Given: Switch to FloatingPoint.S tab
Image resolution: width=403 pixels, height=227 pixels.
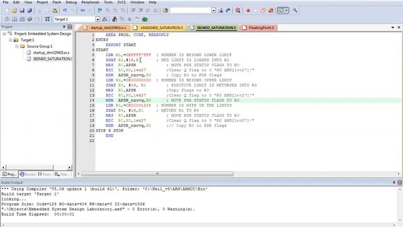Looking at the screenshot, I should tap(259, 28).
